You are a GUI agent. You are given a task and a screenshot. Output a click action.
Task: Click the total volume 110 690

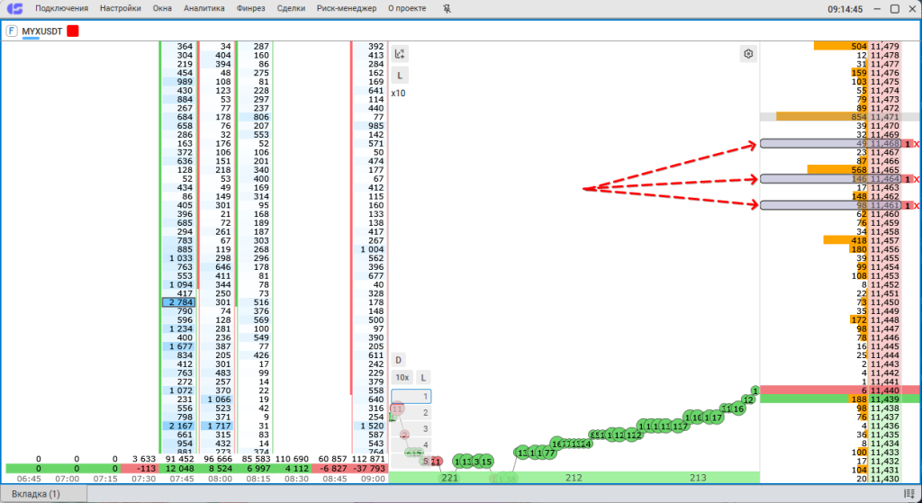293,459
